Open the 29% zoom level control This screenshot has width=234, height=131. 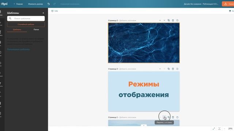pyautogui.click(x=230, y=128)
